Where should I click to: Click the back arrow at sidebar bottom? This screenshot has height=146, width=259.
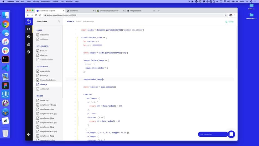click(29, 134)
